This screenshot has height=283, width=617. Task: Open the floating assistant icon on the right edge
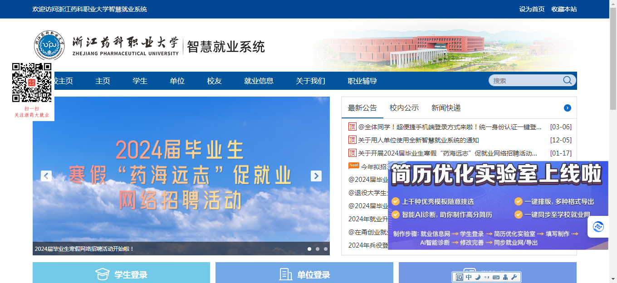(x=598, y=227)
